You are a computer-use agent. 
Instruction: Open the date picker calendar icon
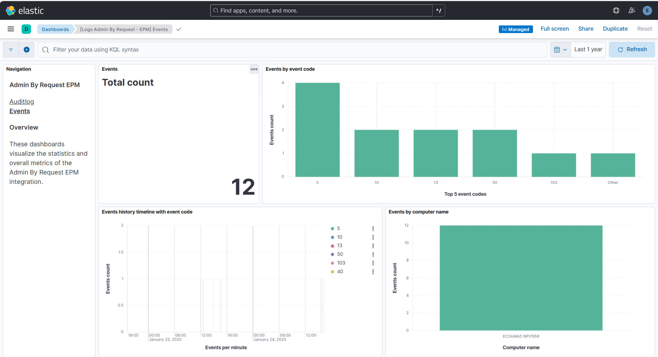point(558,49)
